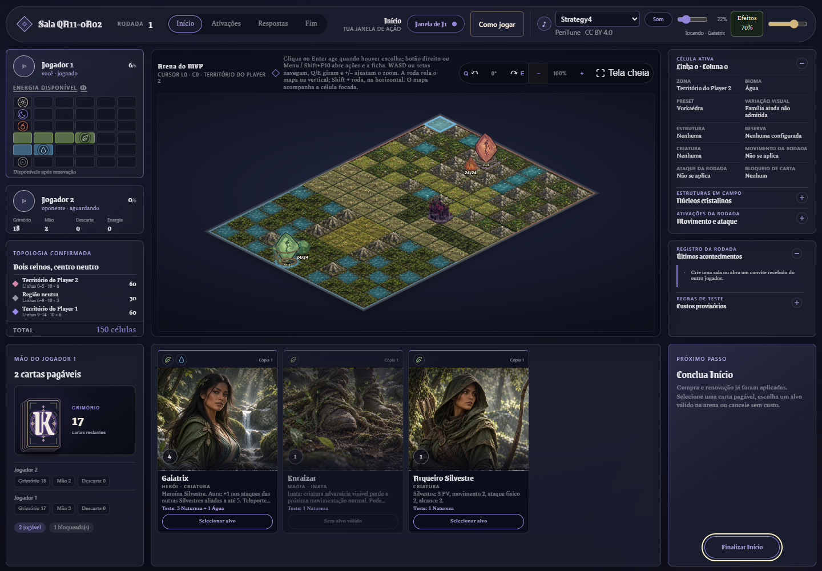The width and height of the screenshot is (822, 571).
Task: Click the Jogador 2 avatar circle
Action: click(x=24, y=201)
